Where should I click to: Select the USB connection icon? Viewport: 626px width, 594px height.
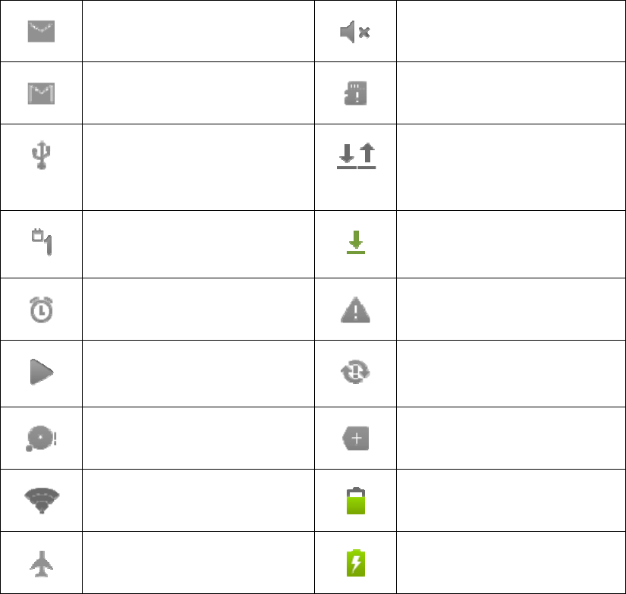pos(41,155)
